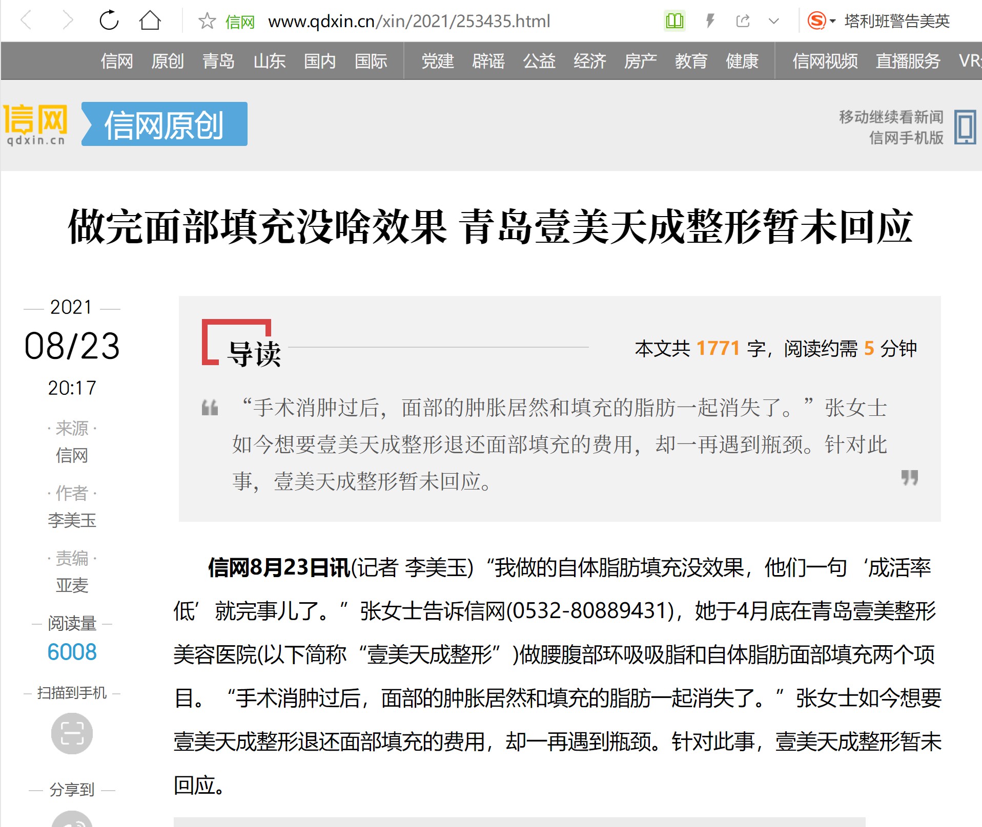Open Sogou search engine selector

(821, 21)
